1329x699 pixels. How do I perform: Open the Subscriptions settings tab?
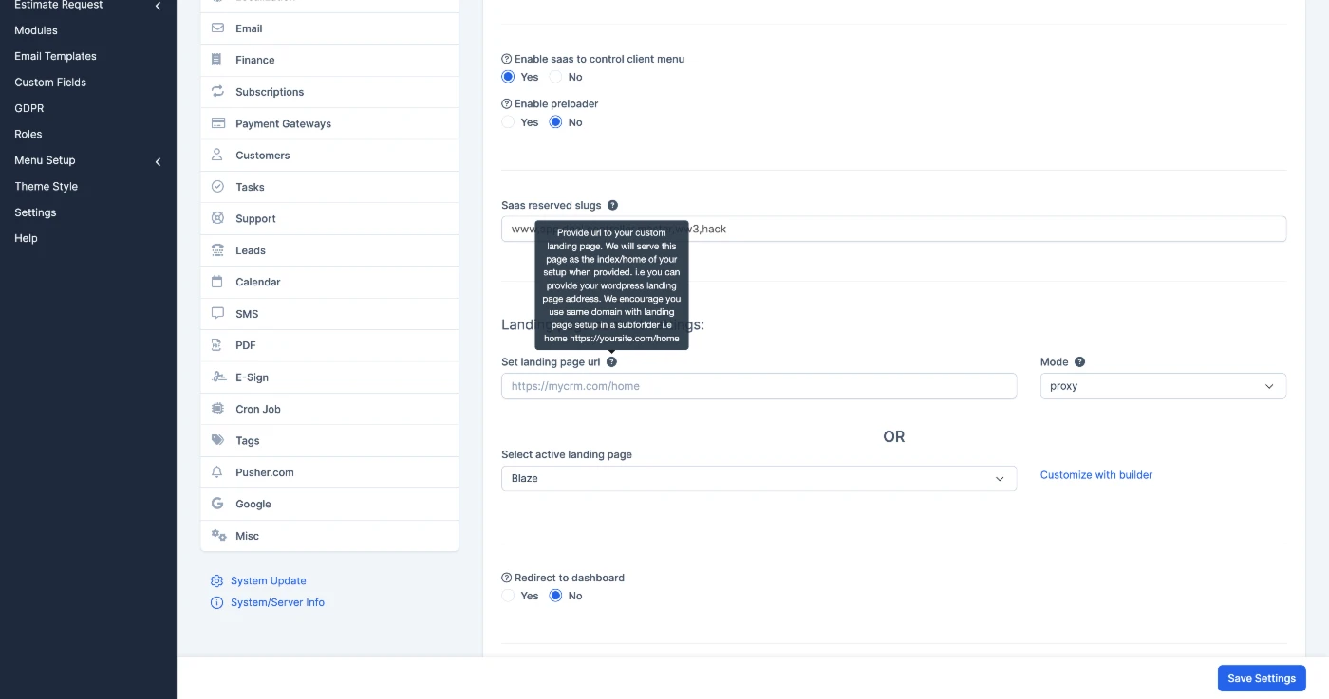(x=329, y=92)
